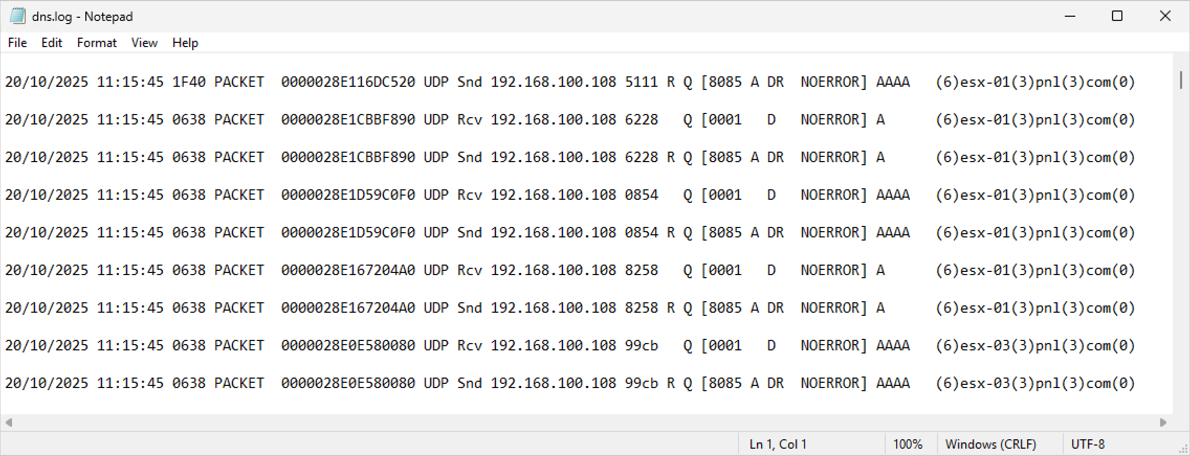Click the window resize grip in status bar

point(1183,450)
